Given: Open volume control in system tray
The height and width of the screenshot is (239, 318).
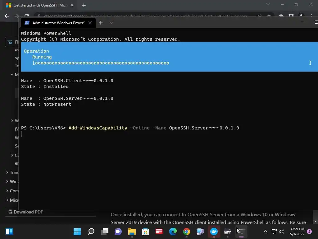Looking at the screenshot, I should point(282,232).
